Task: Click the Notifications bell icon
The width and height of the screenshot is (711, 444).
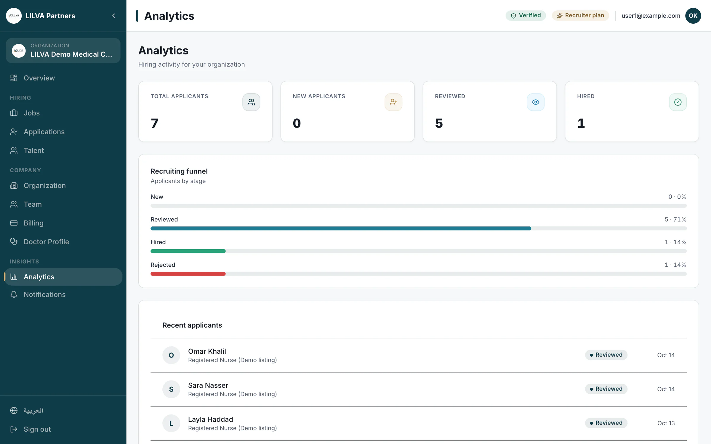Action: pyautogui.click(x=14, y=295)
